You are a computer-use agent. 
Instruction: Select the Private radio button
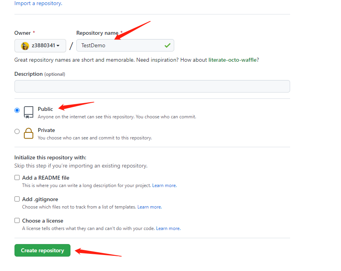(17, 132)
